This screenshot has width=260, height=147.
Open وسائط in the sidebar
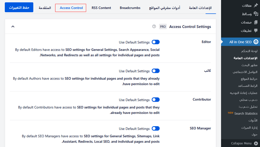[247, 14]
